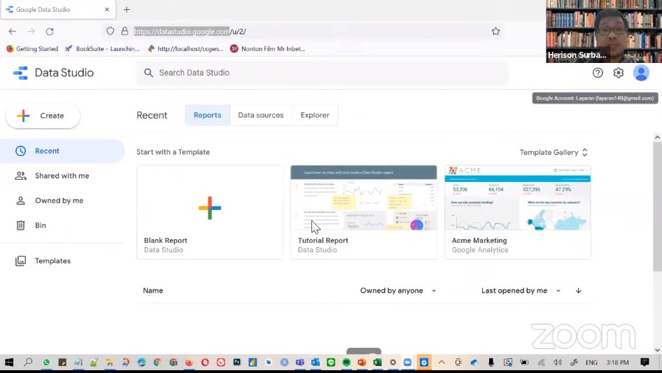Go back in browser
The width and height of the screenshot is (662, 373).
click(x=12, y=31)
